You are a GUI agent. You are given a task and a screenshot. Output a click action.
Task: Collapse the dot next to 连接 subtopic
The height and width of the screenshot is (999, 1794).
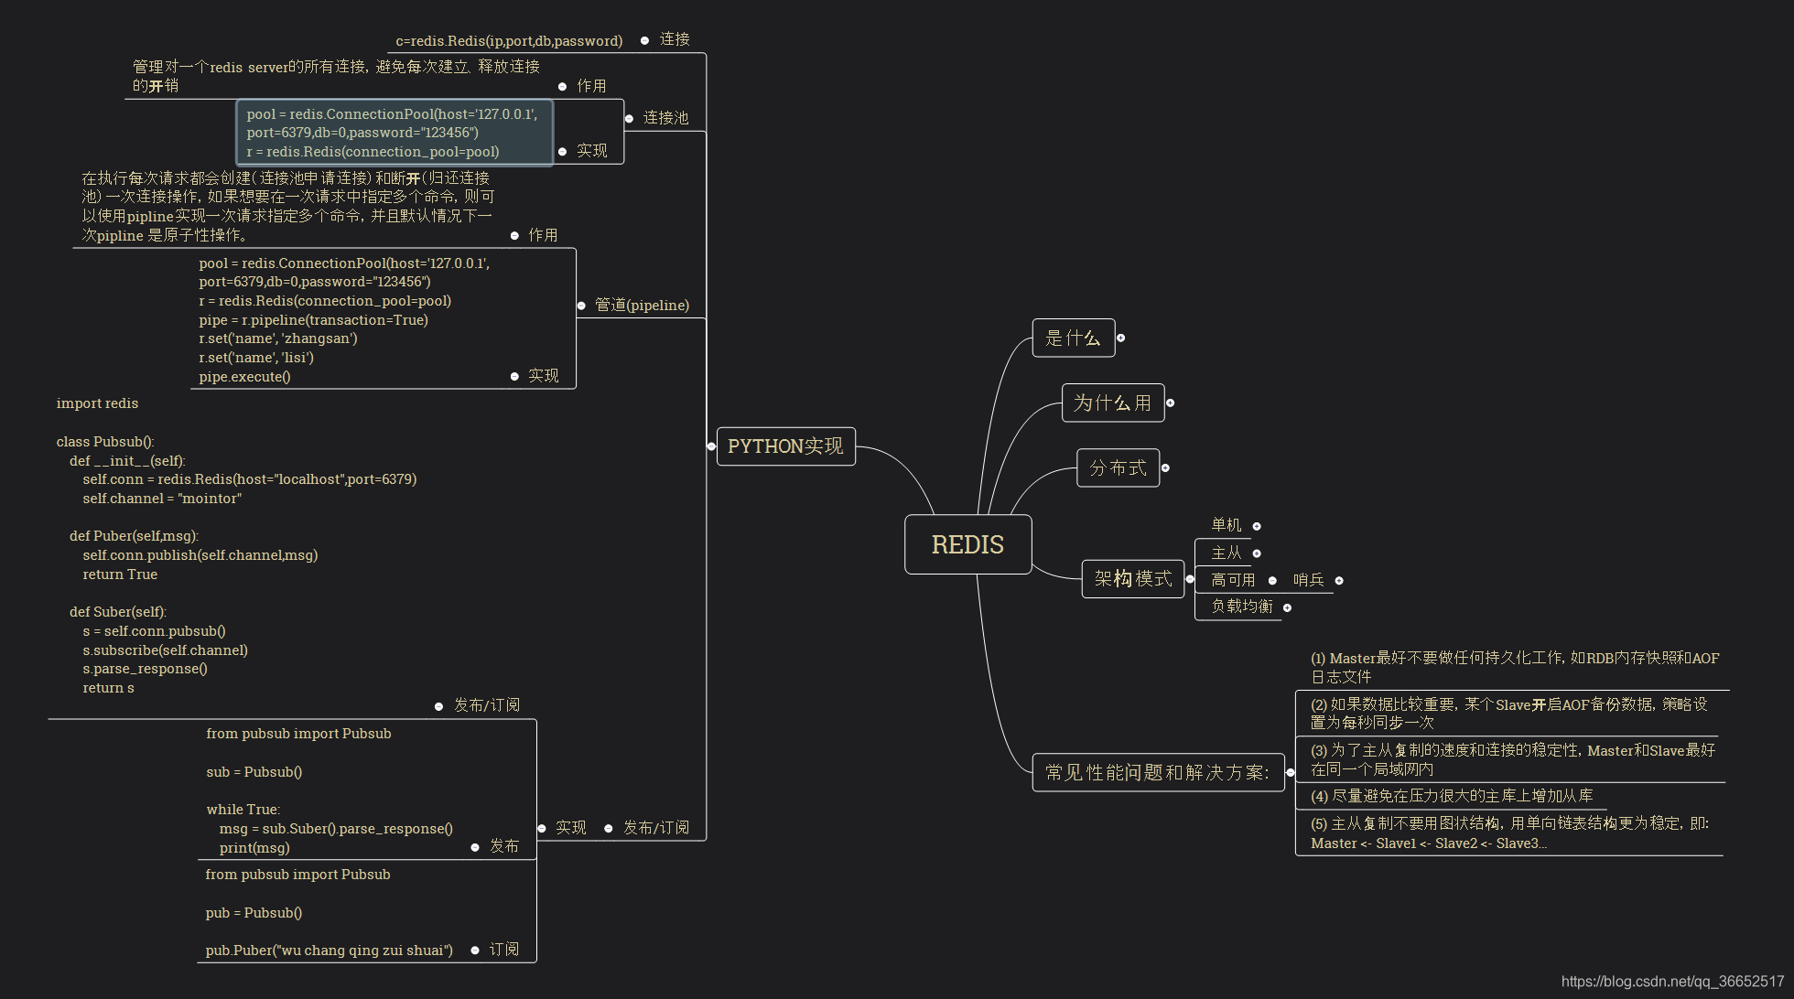click(644, 40)
